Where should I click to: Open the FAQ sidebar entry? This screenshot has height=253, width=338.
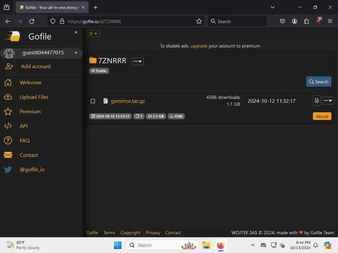pyautogui.click(x=24, y=140)
